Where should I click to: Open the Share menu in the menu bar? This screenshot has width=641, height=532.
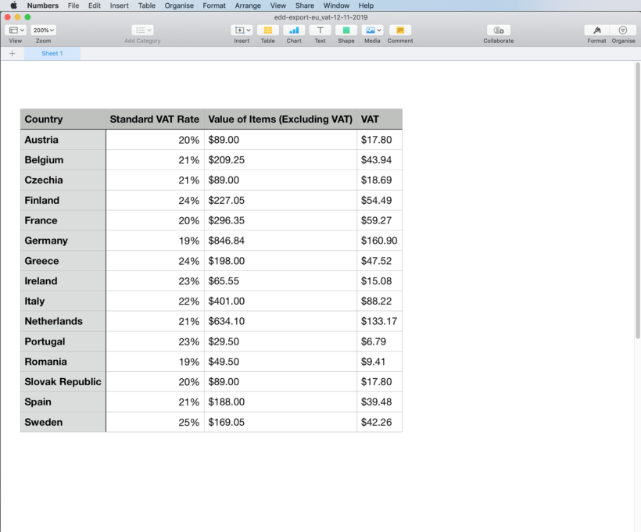pos(304,5)
